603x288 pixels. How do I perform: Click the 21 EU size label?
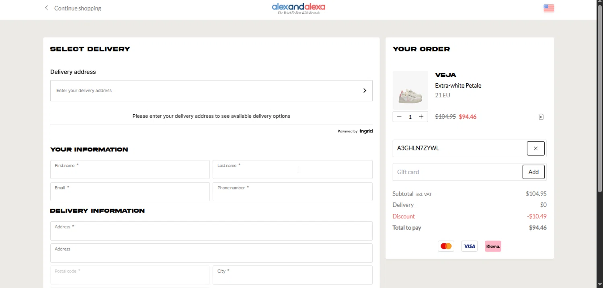(x=443, y=95)
